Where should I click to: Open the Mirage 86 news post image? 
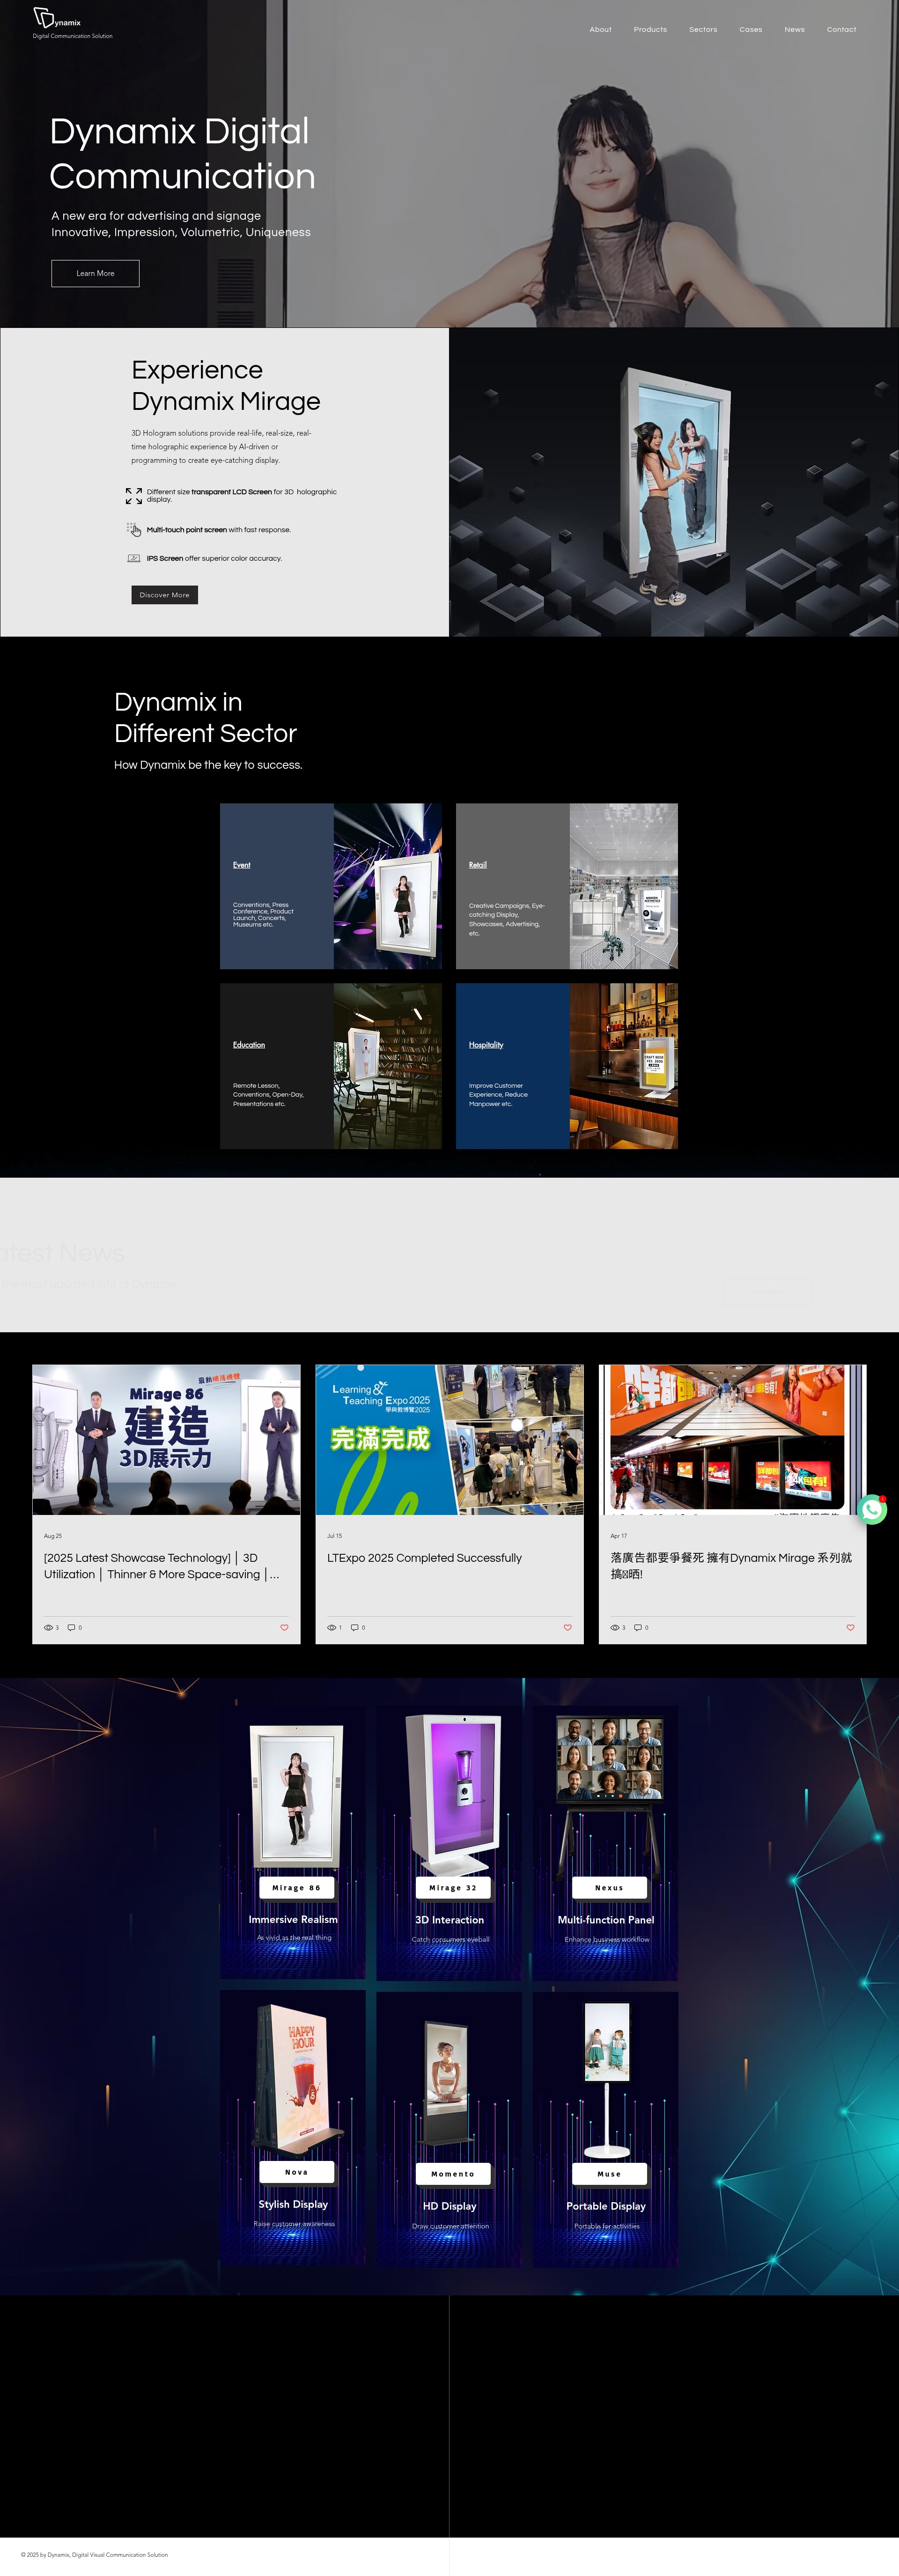point(166,1439)
